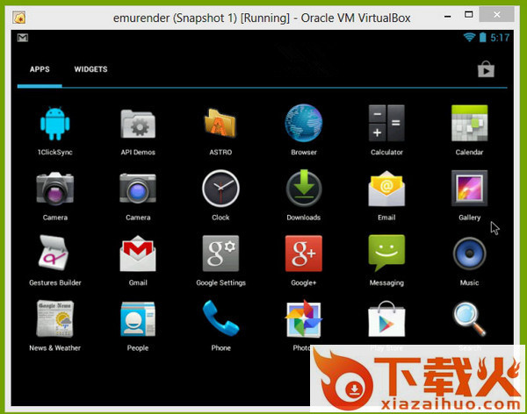Open the Calendar app
This screenshot has height=414, width=527.
pyautogui.click(x=469, y=125)
